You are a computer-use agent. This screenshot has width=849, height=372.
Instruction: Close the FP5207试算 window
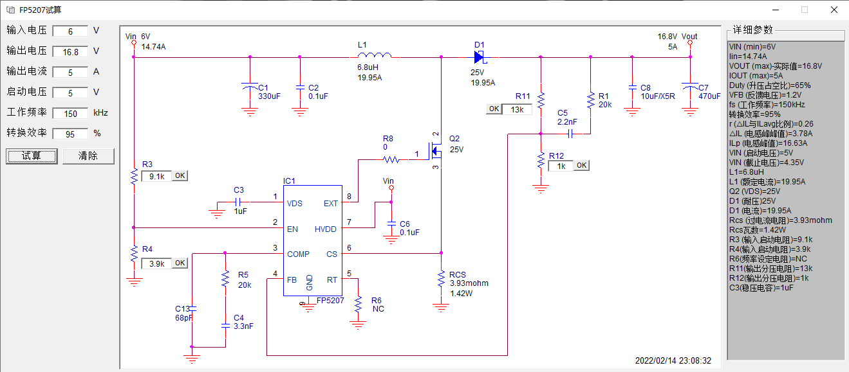tap(834, 10)
